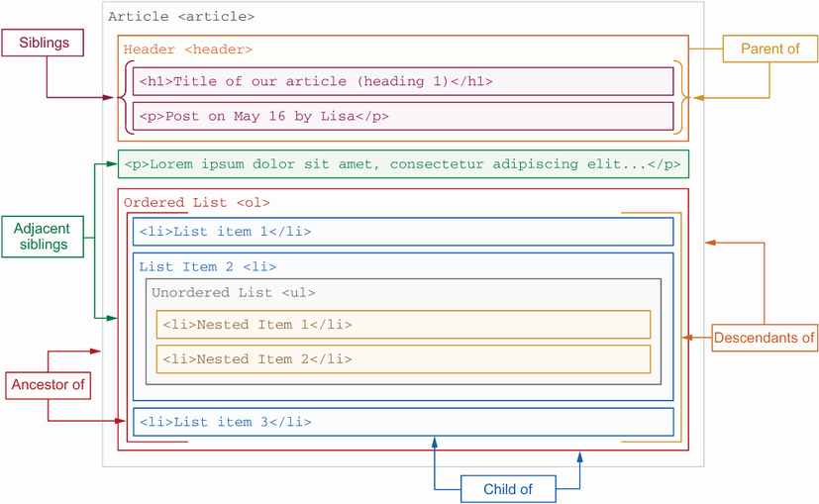This screenshot has width=819, height=504.
Task: Select the 'Post on May 16 by Lisa' paragraph
Action: (403, 116)
